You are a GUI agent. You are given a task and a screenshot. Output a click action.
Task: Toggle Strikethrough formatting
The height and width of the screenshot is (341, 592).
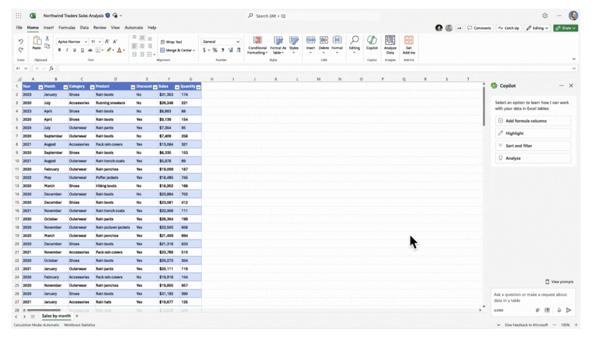coord(90,50)
